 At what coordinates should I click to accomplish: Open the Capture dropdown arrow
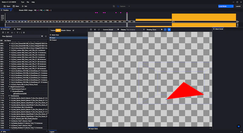[x=129, y=6]
